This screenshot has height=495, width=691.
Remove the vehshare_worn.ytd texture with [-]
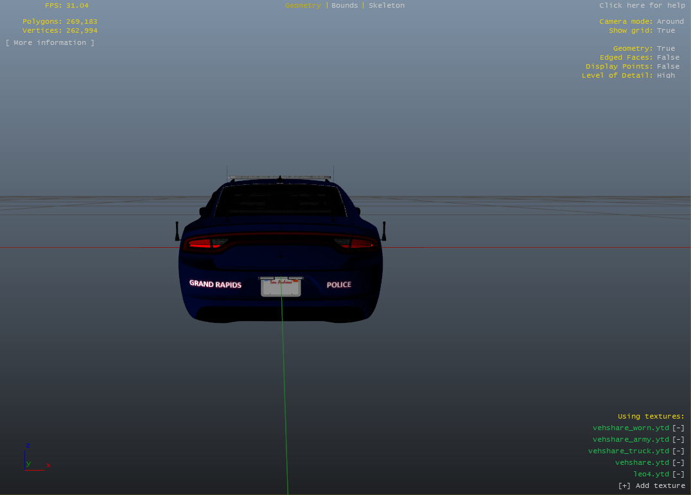[678, 428]
